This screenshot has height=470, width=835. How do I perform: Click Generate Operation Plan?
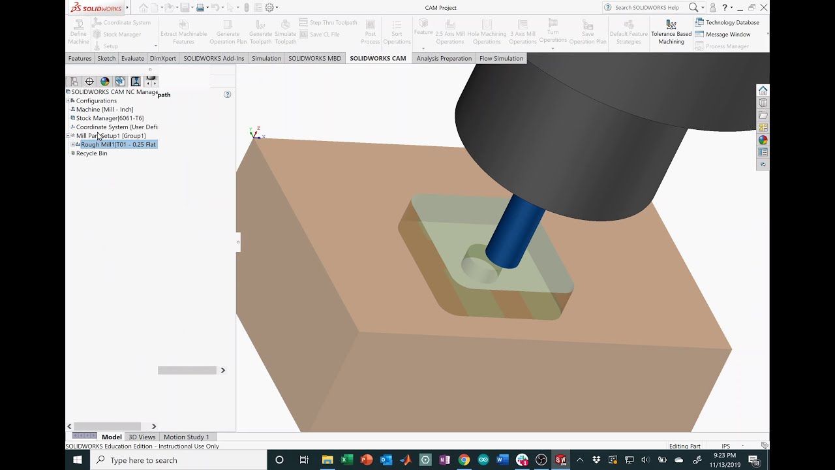[228, 33]
